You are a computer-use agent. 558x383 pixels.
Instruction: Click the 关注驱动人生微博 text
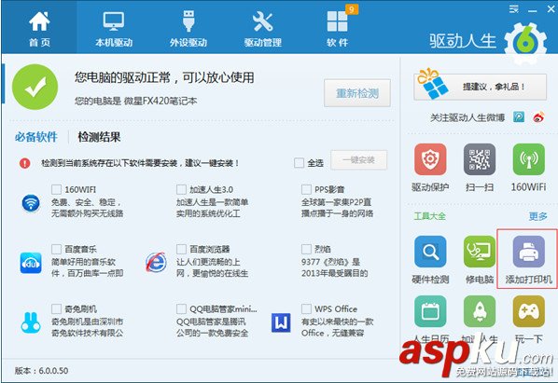467,117
